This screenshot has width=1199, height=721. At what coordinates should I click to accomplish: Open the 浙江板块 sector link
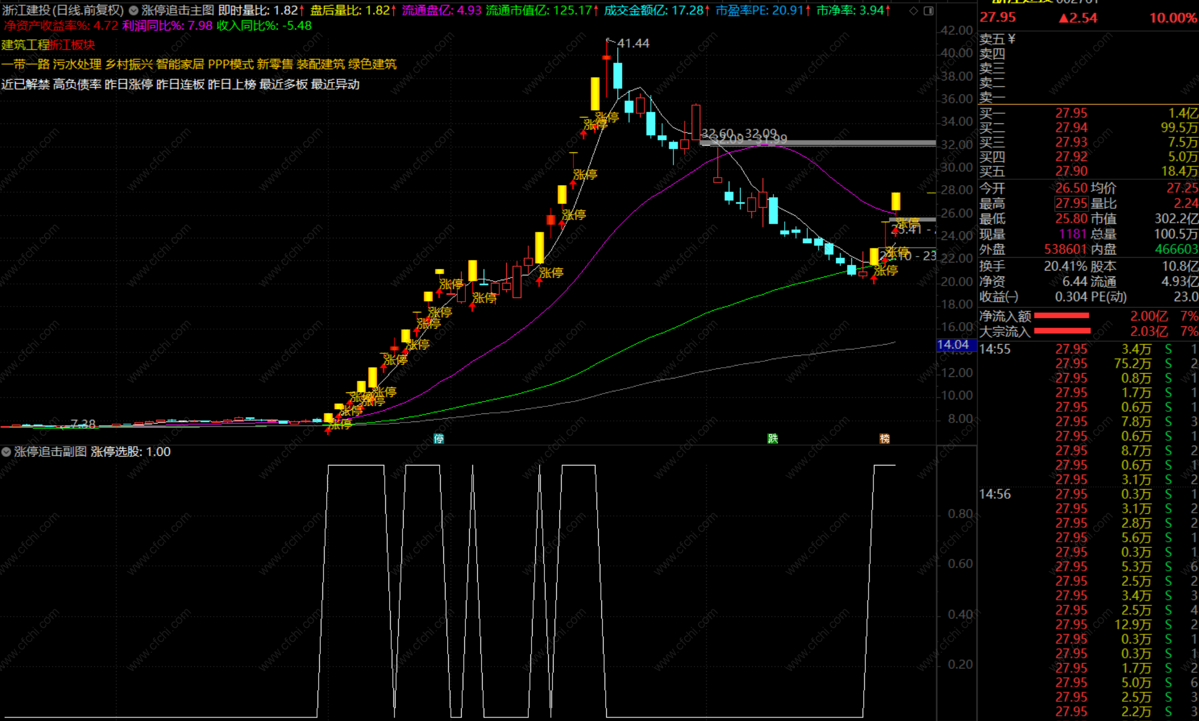72,45
